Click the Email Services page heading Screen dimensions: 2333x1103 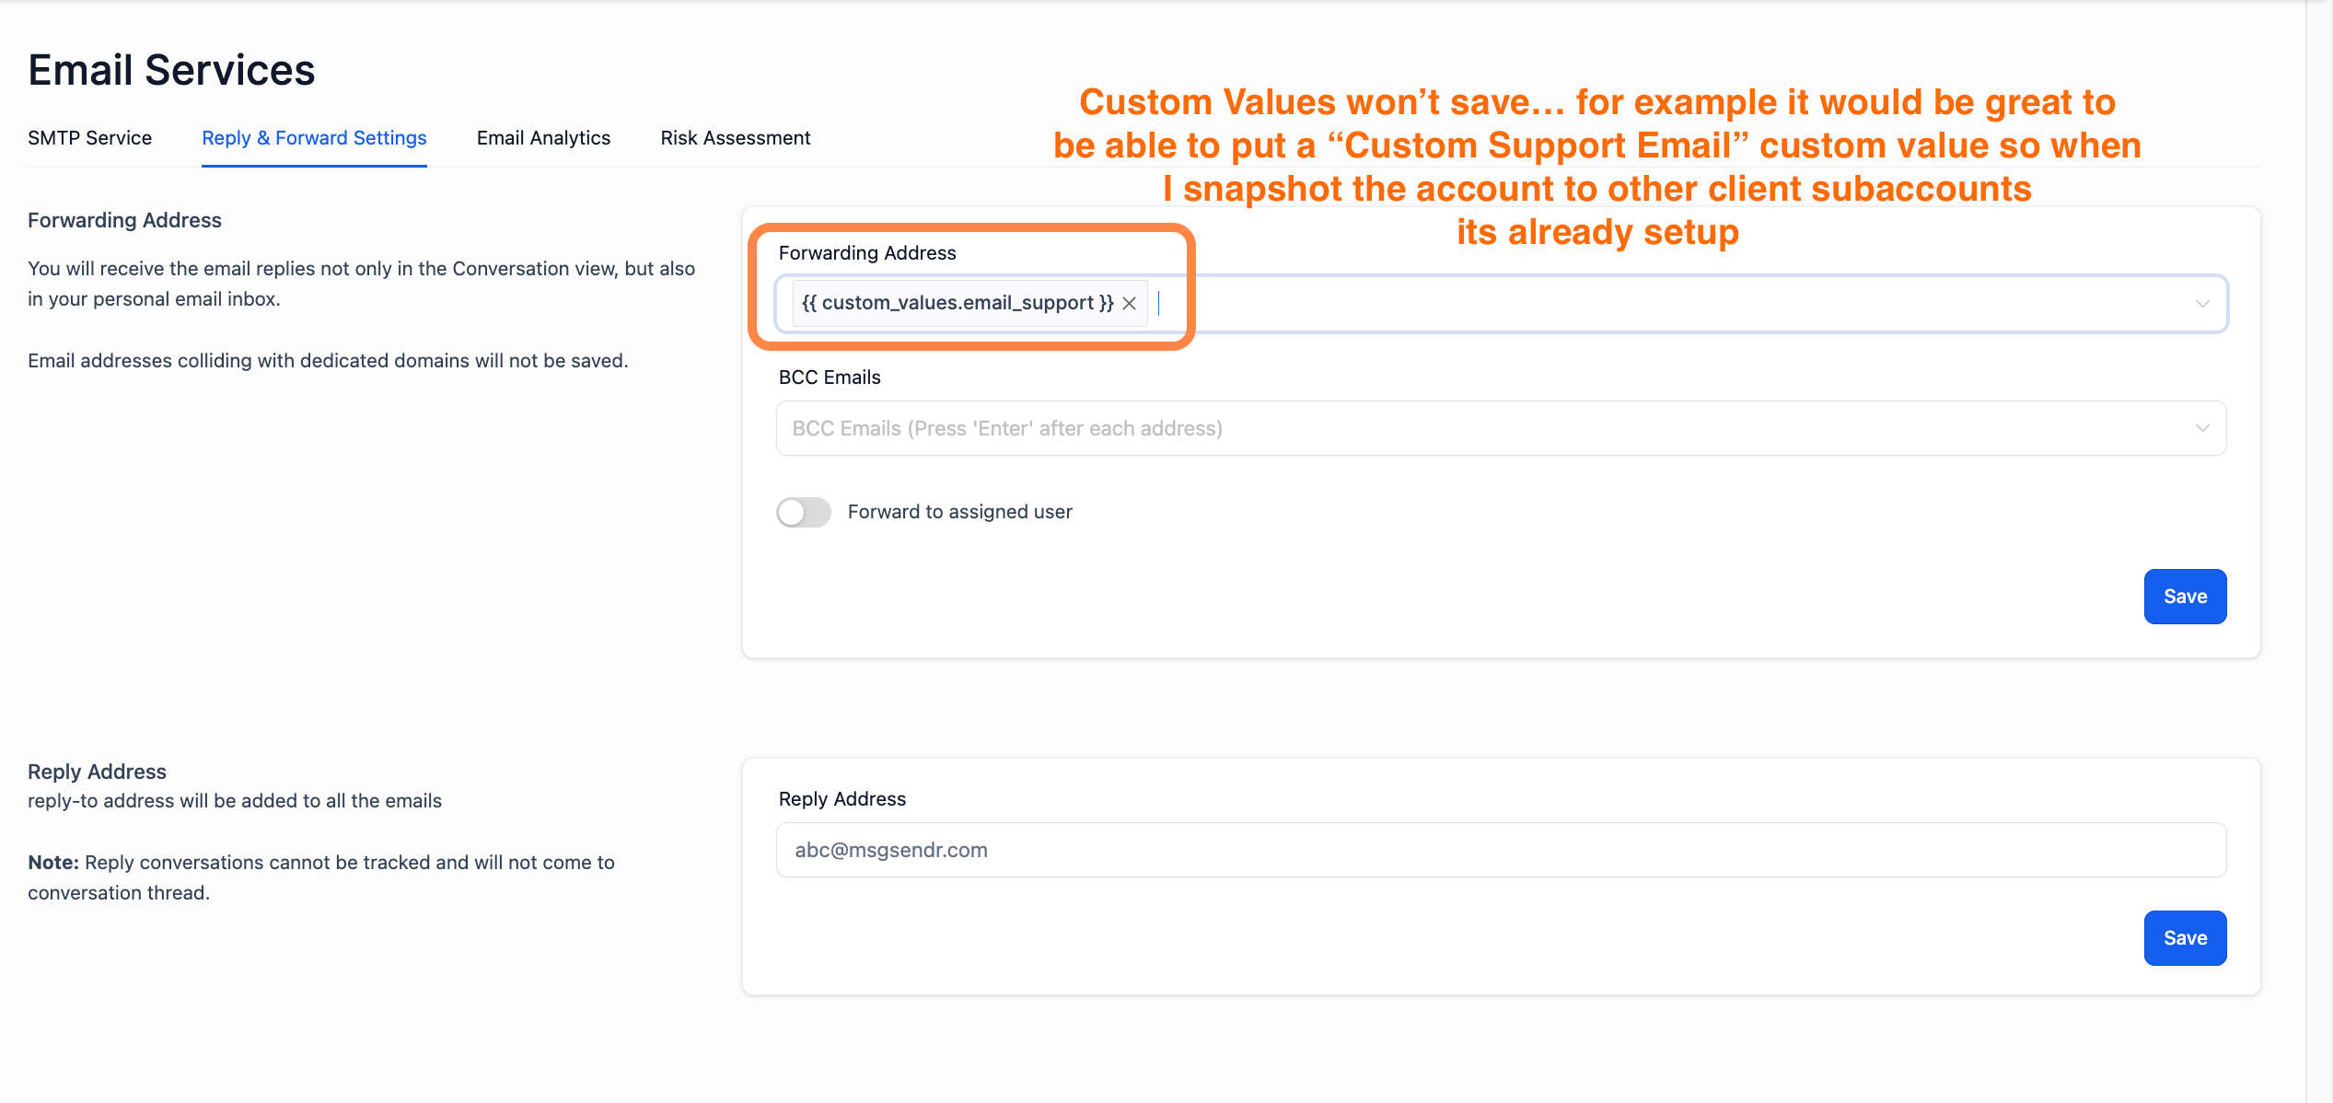[171, 69]
